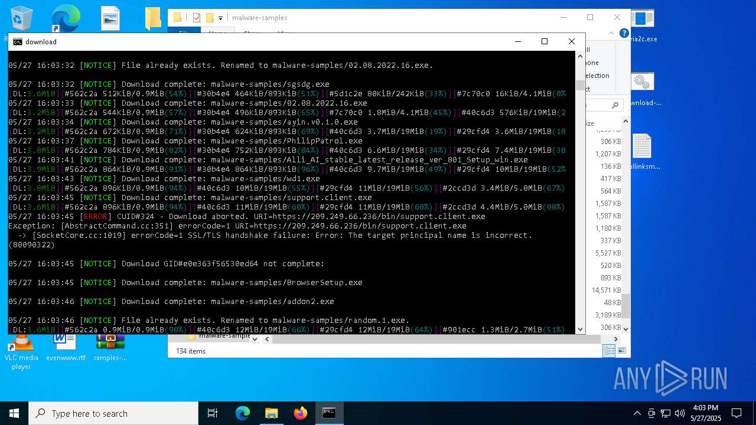Click the 134 items status text in Explorer

click(x=190, y=351)
